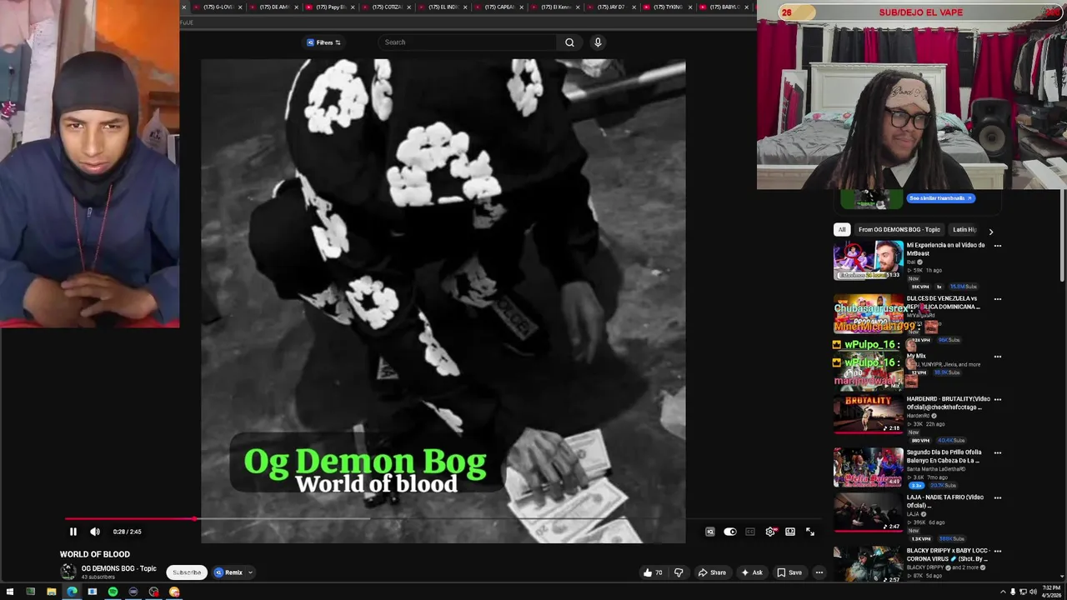1067x600 pixels.
Task: Open Segundo Dia De Prille video thumbnail
Action: [868, 467]
